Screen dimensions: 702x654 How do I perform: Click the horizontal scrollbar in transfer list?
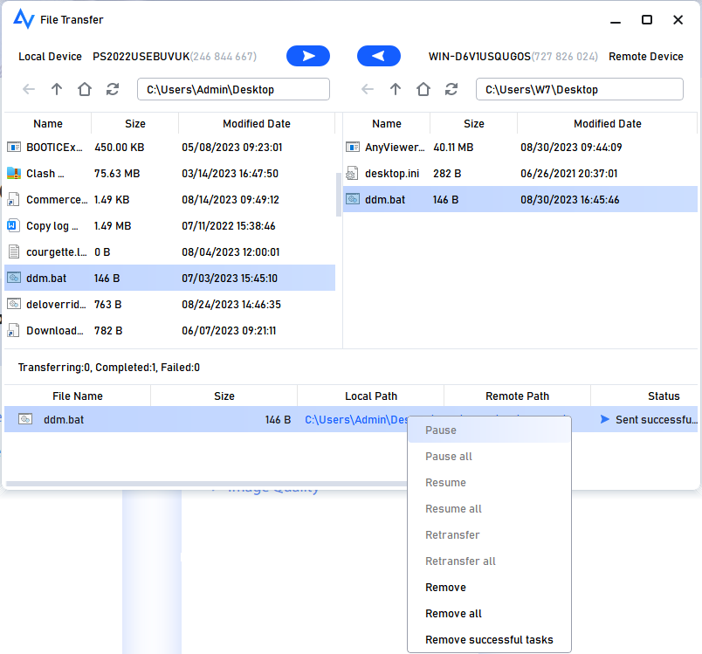pos(206,484)
